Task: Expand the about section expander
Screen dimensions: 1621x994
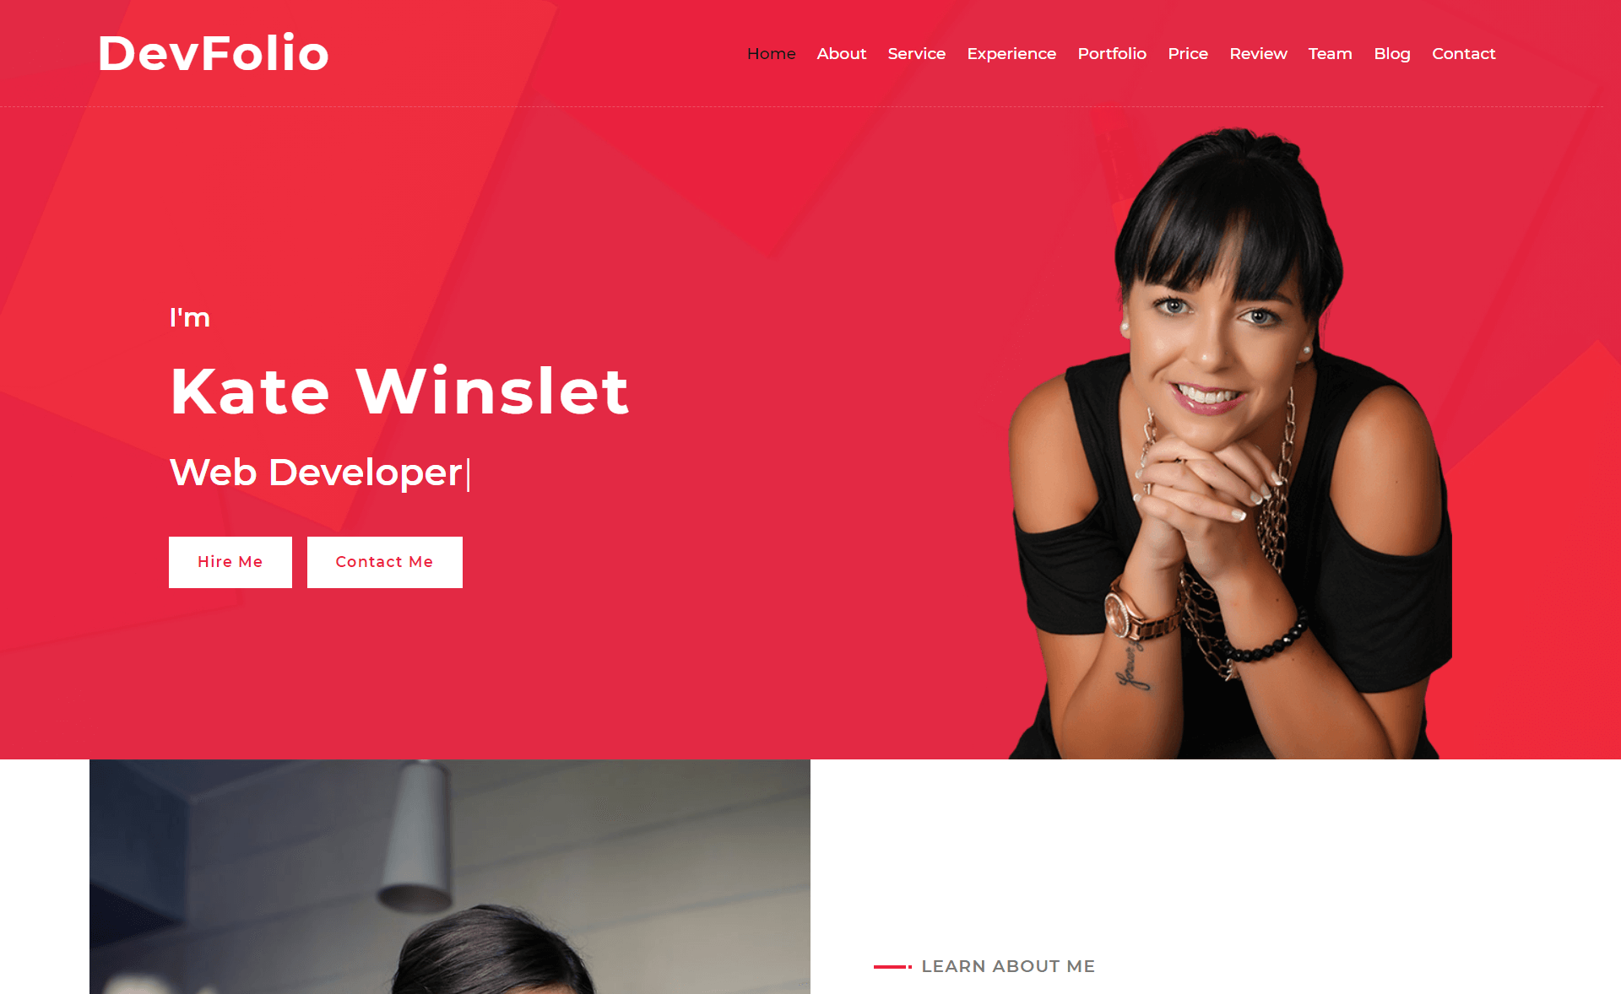Action: point(841,53)
